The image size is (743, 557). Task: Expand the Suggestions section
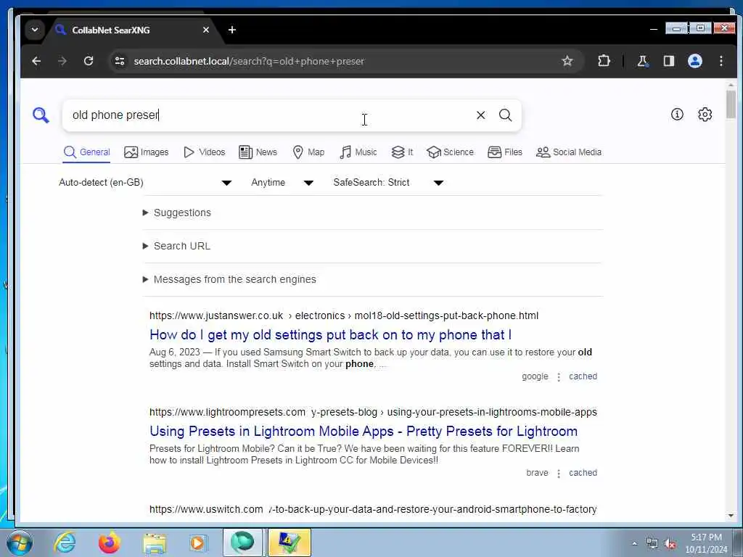pos(182,213)
